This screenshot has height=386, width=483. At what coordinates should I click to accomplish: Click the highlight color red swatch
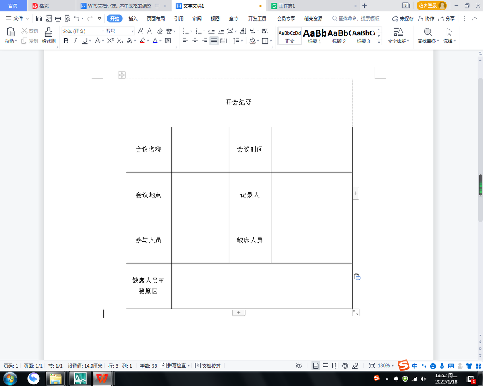point(142,41)
